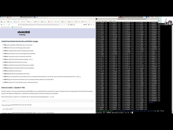Click the NAISS Training logo
Image resolution: width=173 pixels, height=130 pixels.
coord(24,33)
